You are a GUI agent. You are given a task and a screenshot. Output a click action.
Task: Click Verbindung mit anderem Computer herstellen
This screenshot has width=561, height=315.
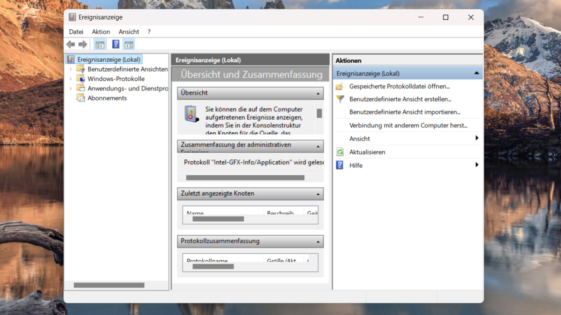408,125
